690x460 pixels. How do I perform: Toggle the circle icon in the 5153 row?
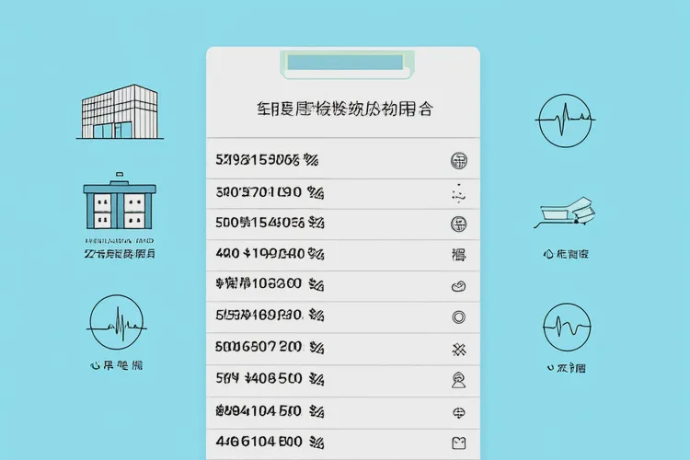point(457,316)
